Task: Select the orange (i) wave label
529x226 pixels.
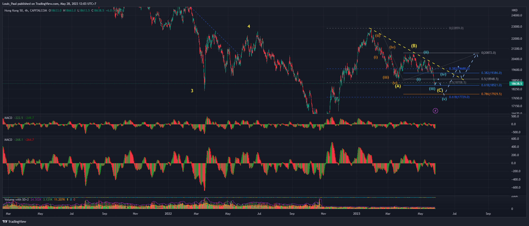Action: [376, 57]
